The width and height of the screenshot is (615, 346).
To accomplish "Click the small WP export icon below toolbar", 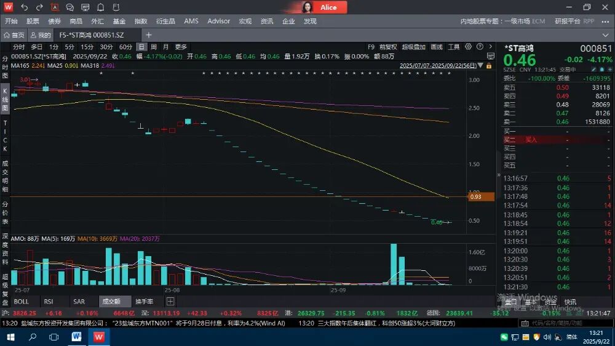I will [490, 56].
